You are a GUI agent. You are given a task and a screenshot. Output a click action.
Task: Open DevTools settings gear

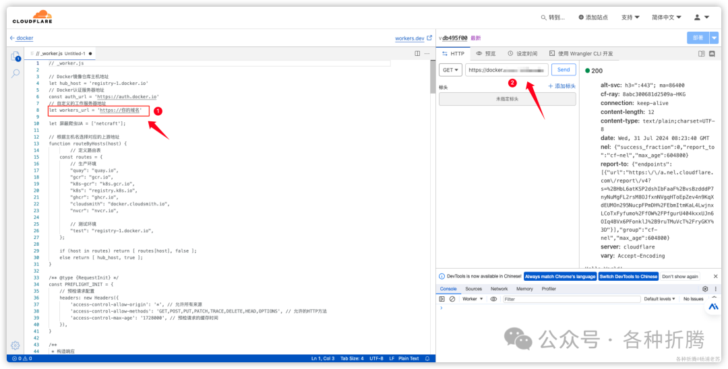click(x=705, y=289)
